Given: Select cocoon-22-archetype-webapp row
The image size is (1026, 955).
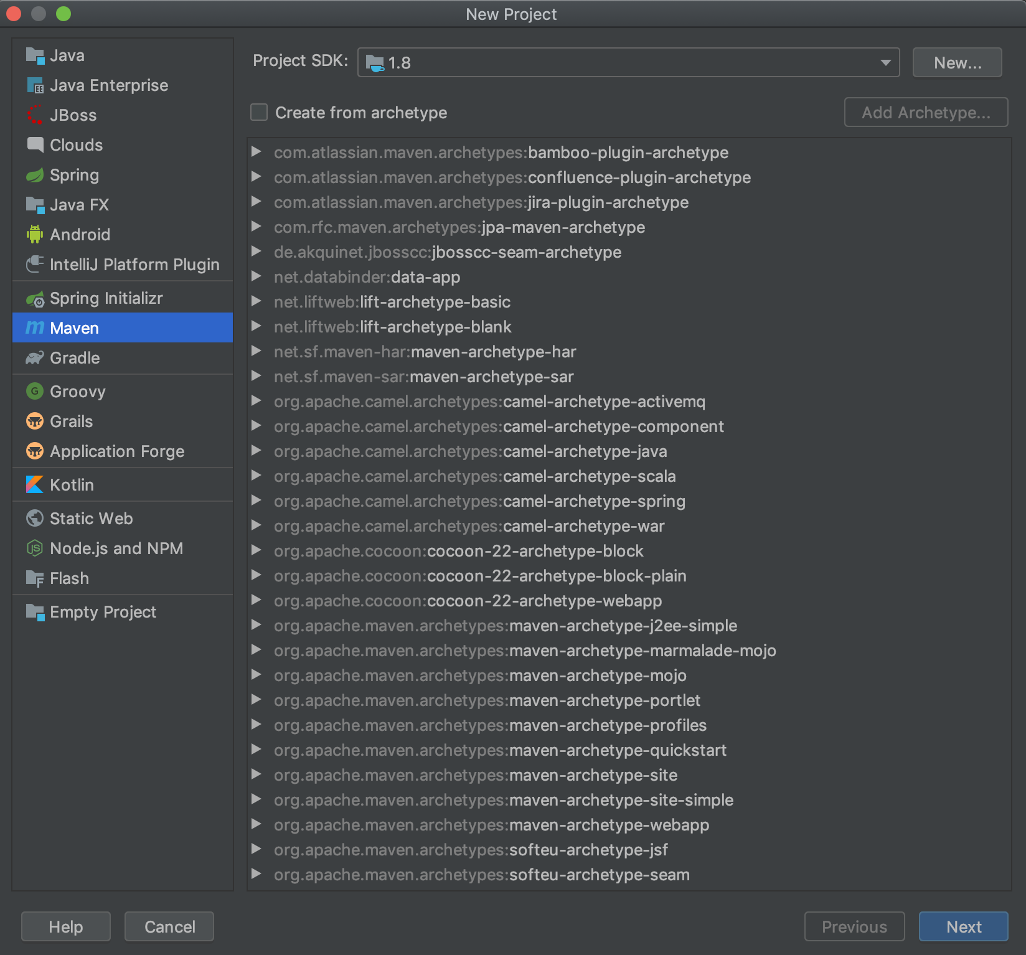Looking at the screenshot, I should pyautogui.click(x=629, y=601).
